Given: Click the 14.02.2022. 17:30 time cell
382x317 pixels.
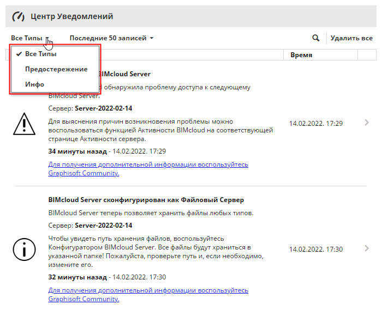Looking at the screenshot, I should click(316, 249).
